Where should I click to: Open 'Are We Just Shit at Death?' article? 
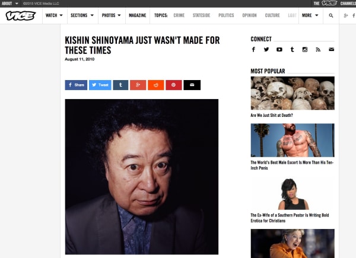272,115
